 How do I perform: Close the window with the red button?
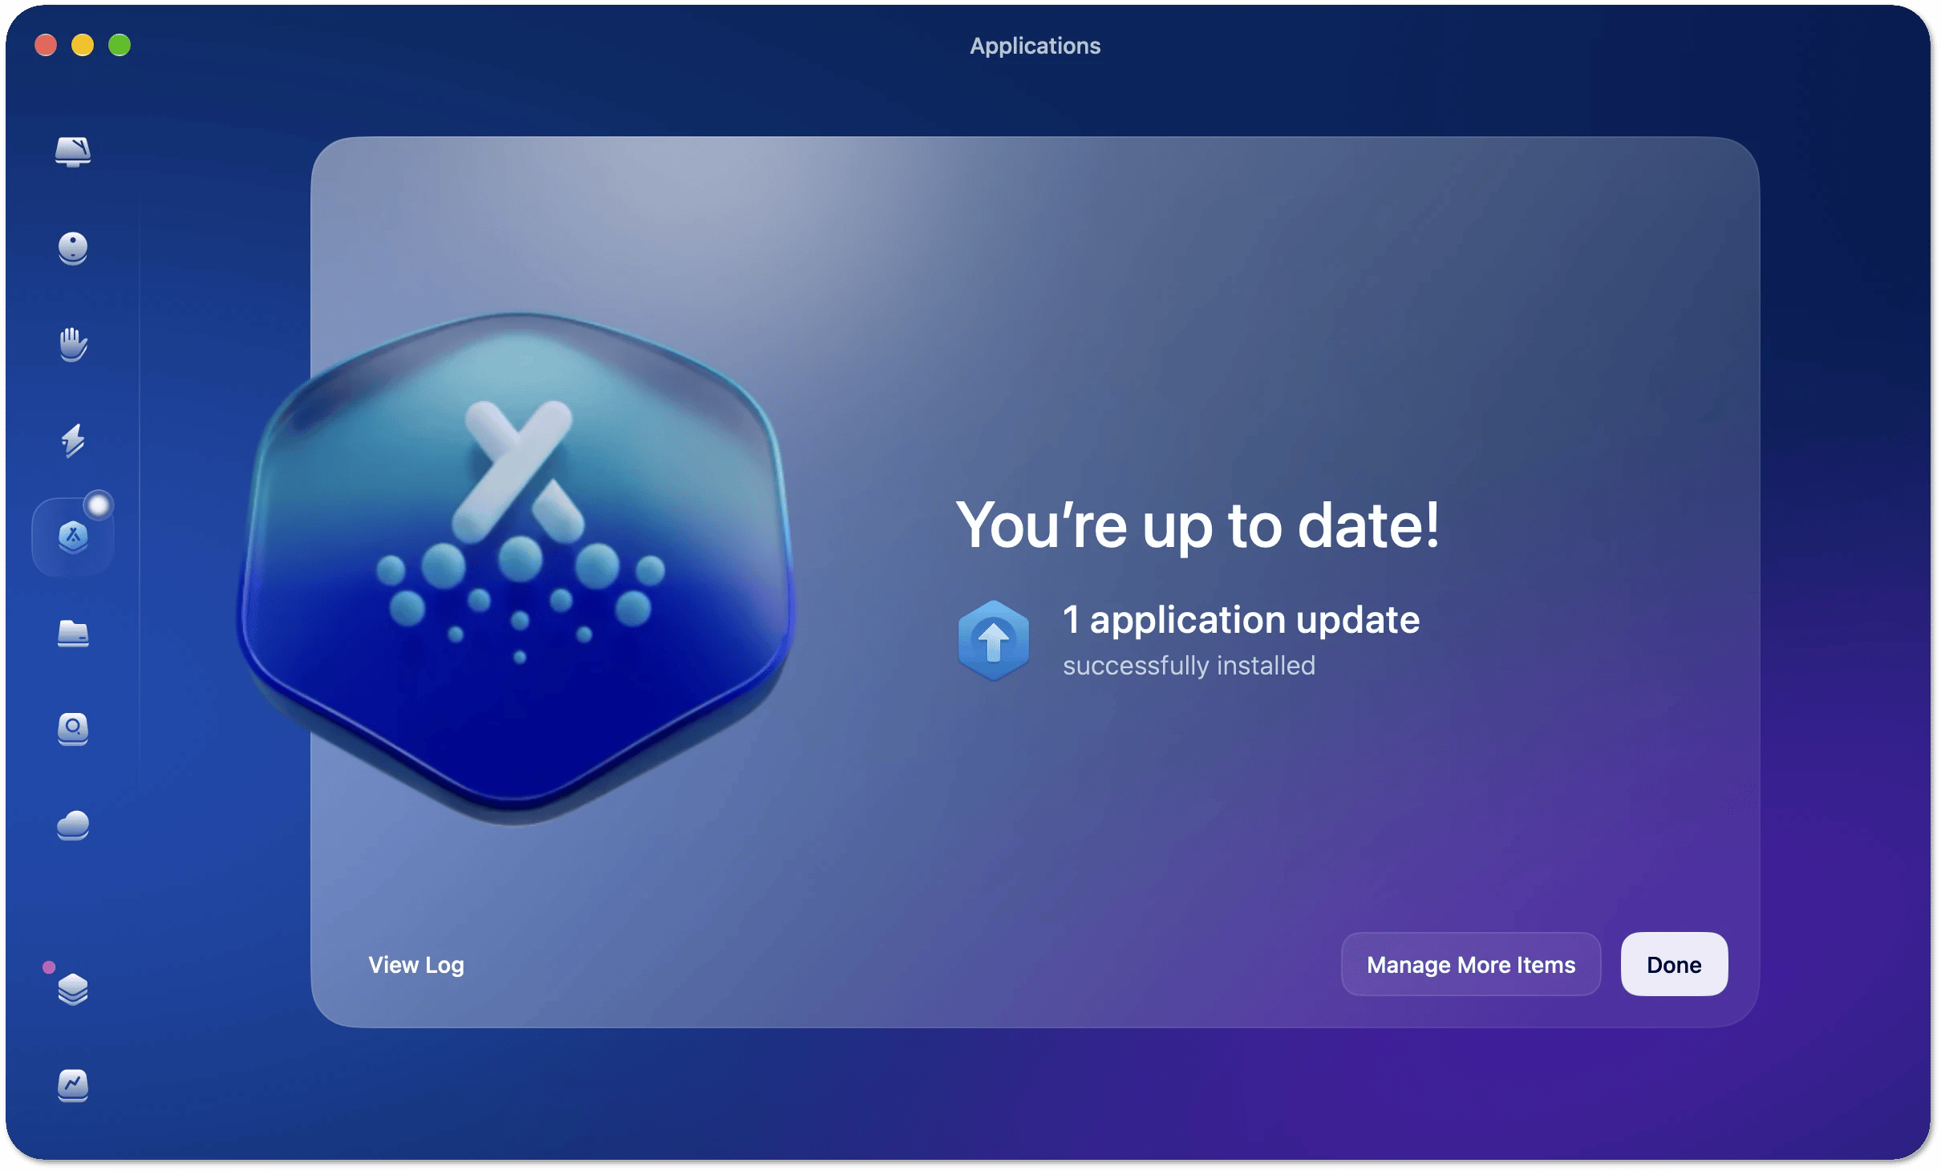(46, 45)
